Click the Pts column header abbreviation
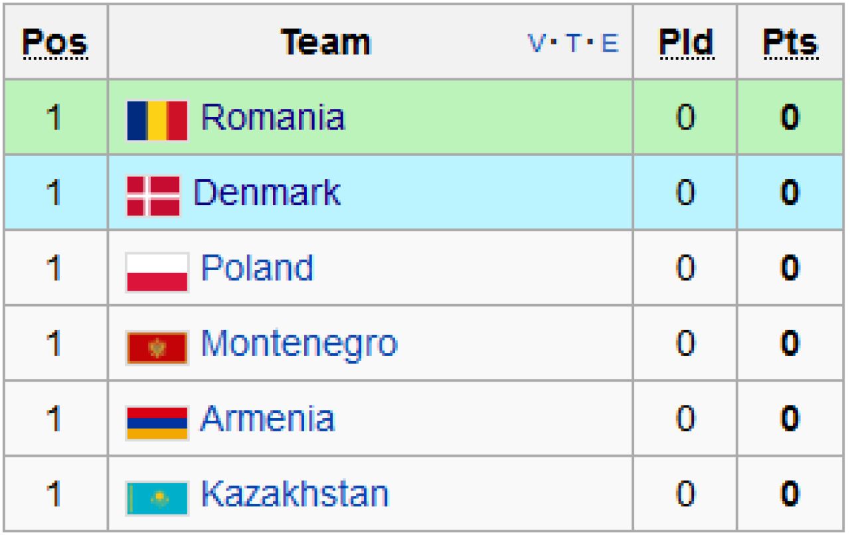Viewport: 850px width, 535px height. point(790,42)
